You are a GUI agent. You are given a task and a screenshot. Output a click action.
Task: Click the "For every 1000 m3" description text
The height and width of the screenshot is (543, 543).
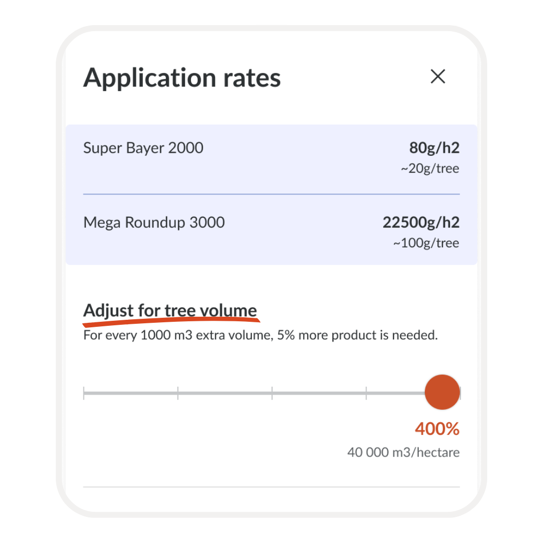pyautogui.click(x=260, y=335)
